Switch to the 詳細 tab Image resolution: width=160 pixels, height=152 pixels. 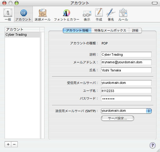coord(135,31)
